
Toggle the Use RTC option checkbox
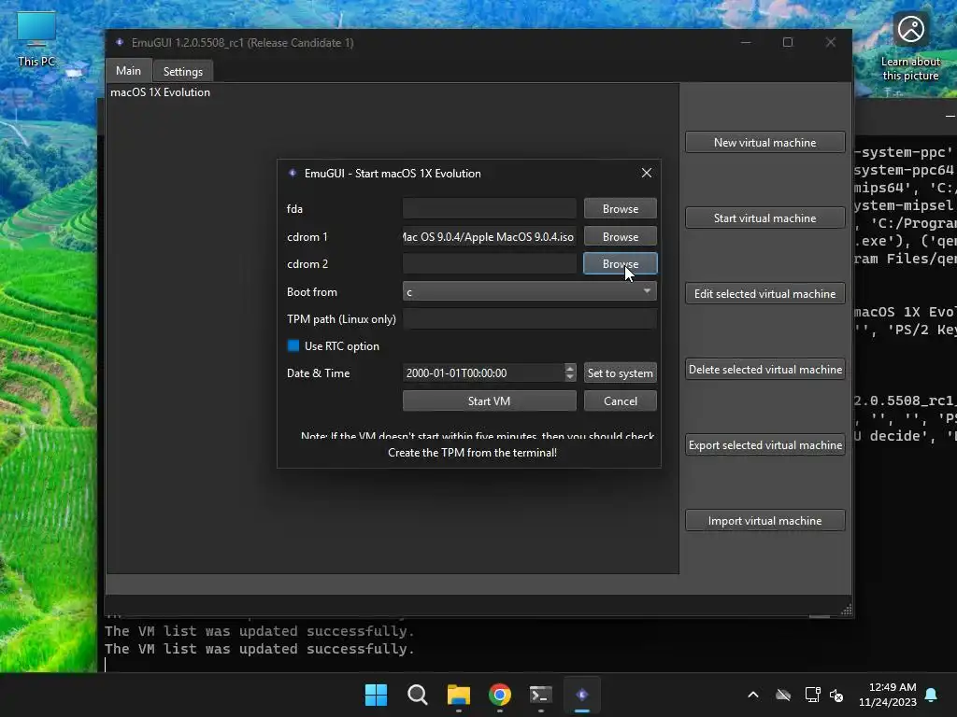[x=293, y=345]
